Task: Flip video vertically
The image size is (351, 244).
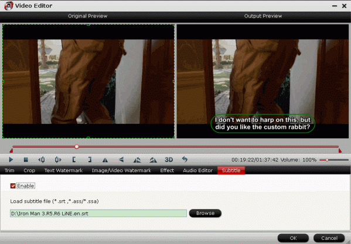Action: 121,160
